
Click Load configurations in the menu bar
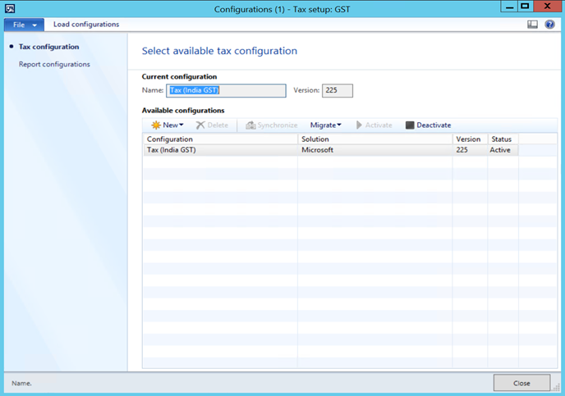[x=86, y=25]
